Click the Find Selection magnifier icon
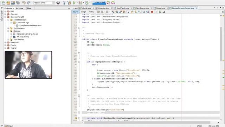The image size is (225, 127). click(x=113, y=12)
